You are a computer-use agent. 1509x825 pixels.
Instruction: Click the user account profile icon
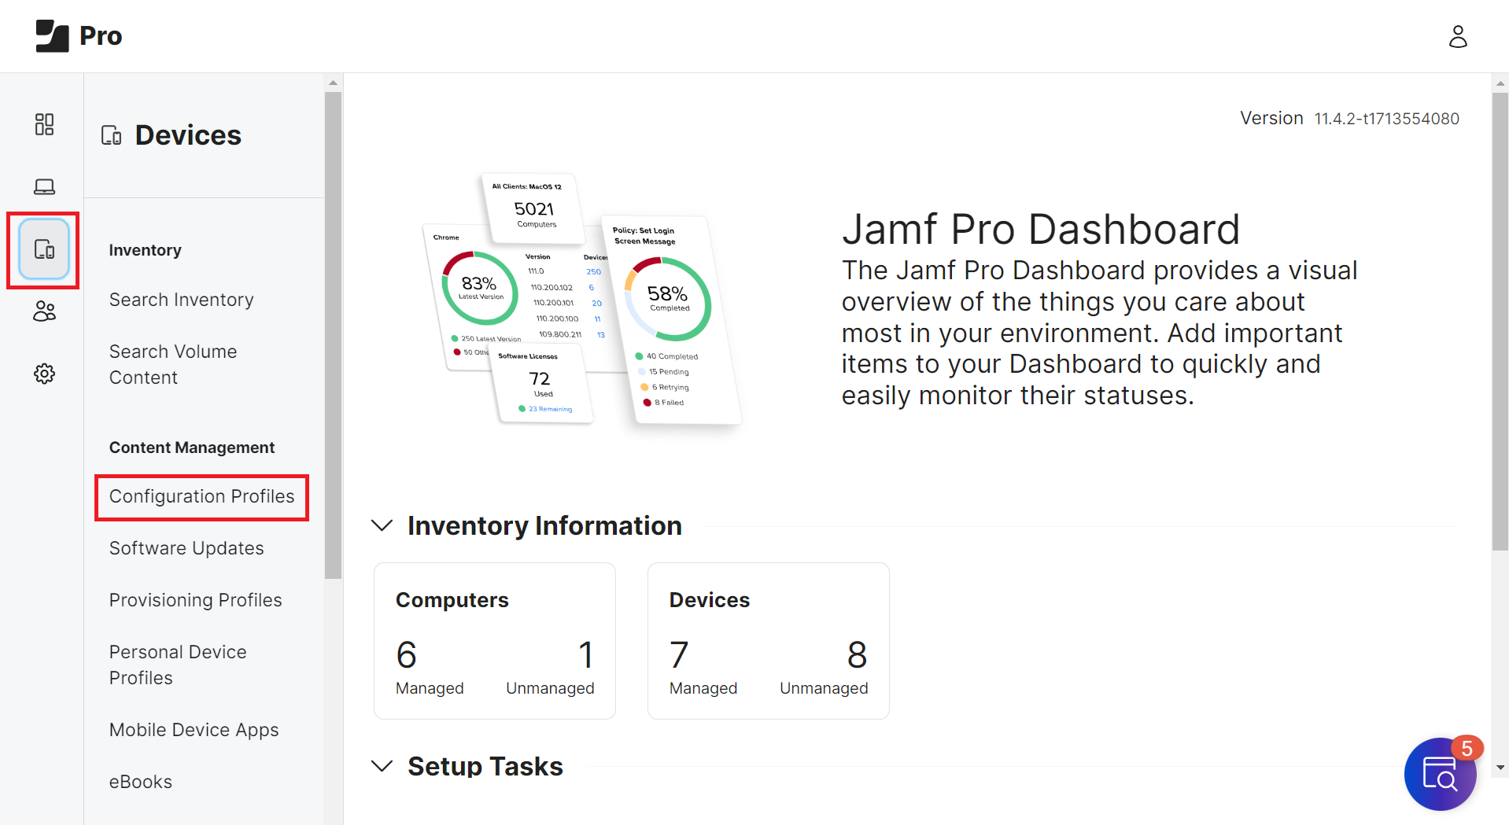(1458, 36)
